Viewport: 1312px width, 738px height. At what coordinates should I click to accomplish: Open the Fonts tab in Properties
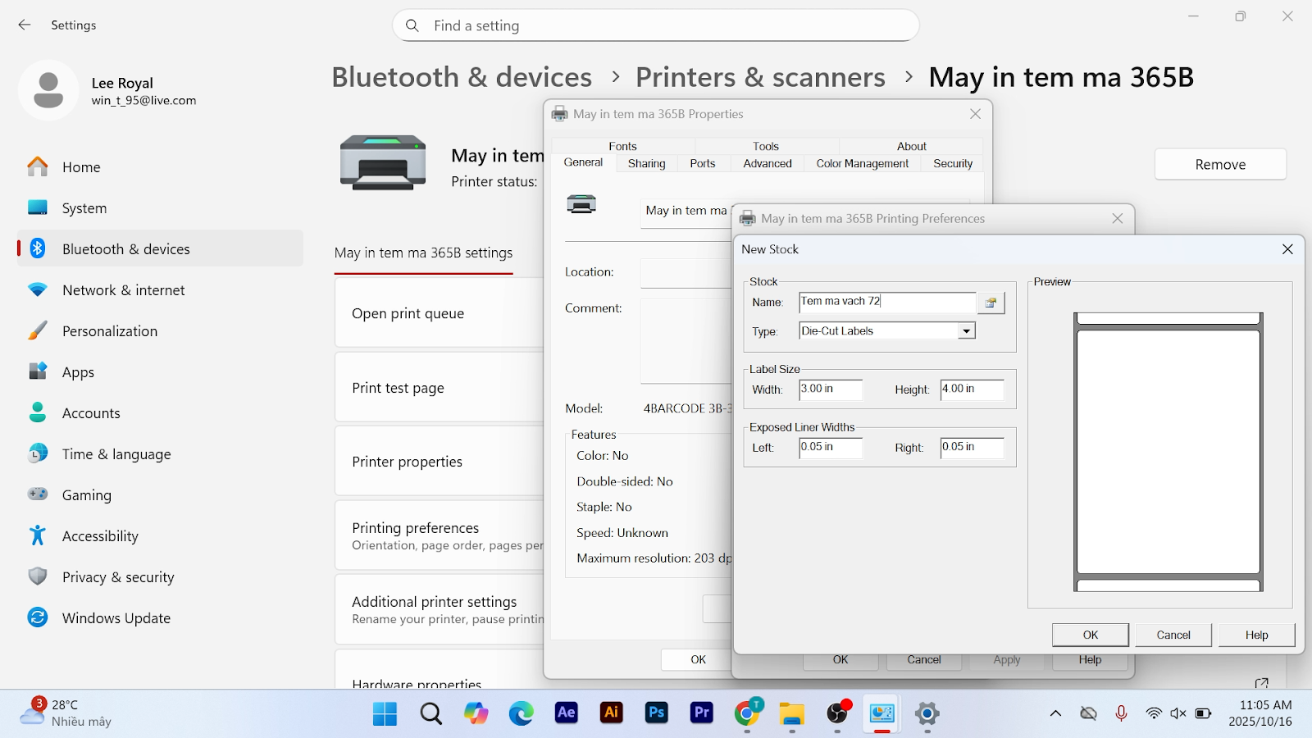[x=622, y=146]
